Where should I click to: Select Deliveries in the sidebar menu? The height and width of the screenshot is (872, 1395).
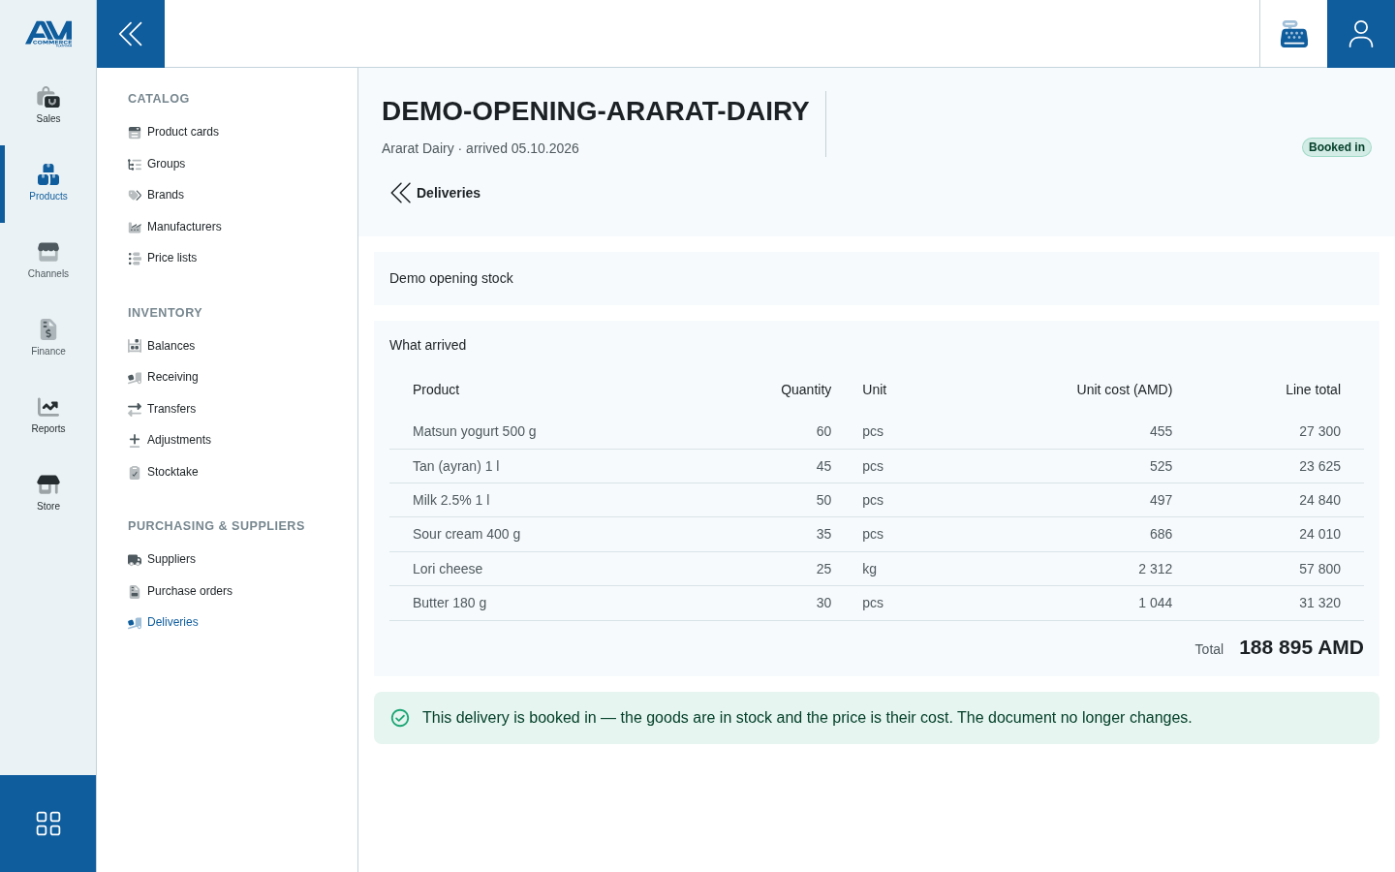coord(172,622)
